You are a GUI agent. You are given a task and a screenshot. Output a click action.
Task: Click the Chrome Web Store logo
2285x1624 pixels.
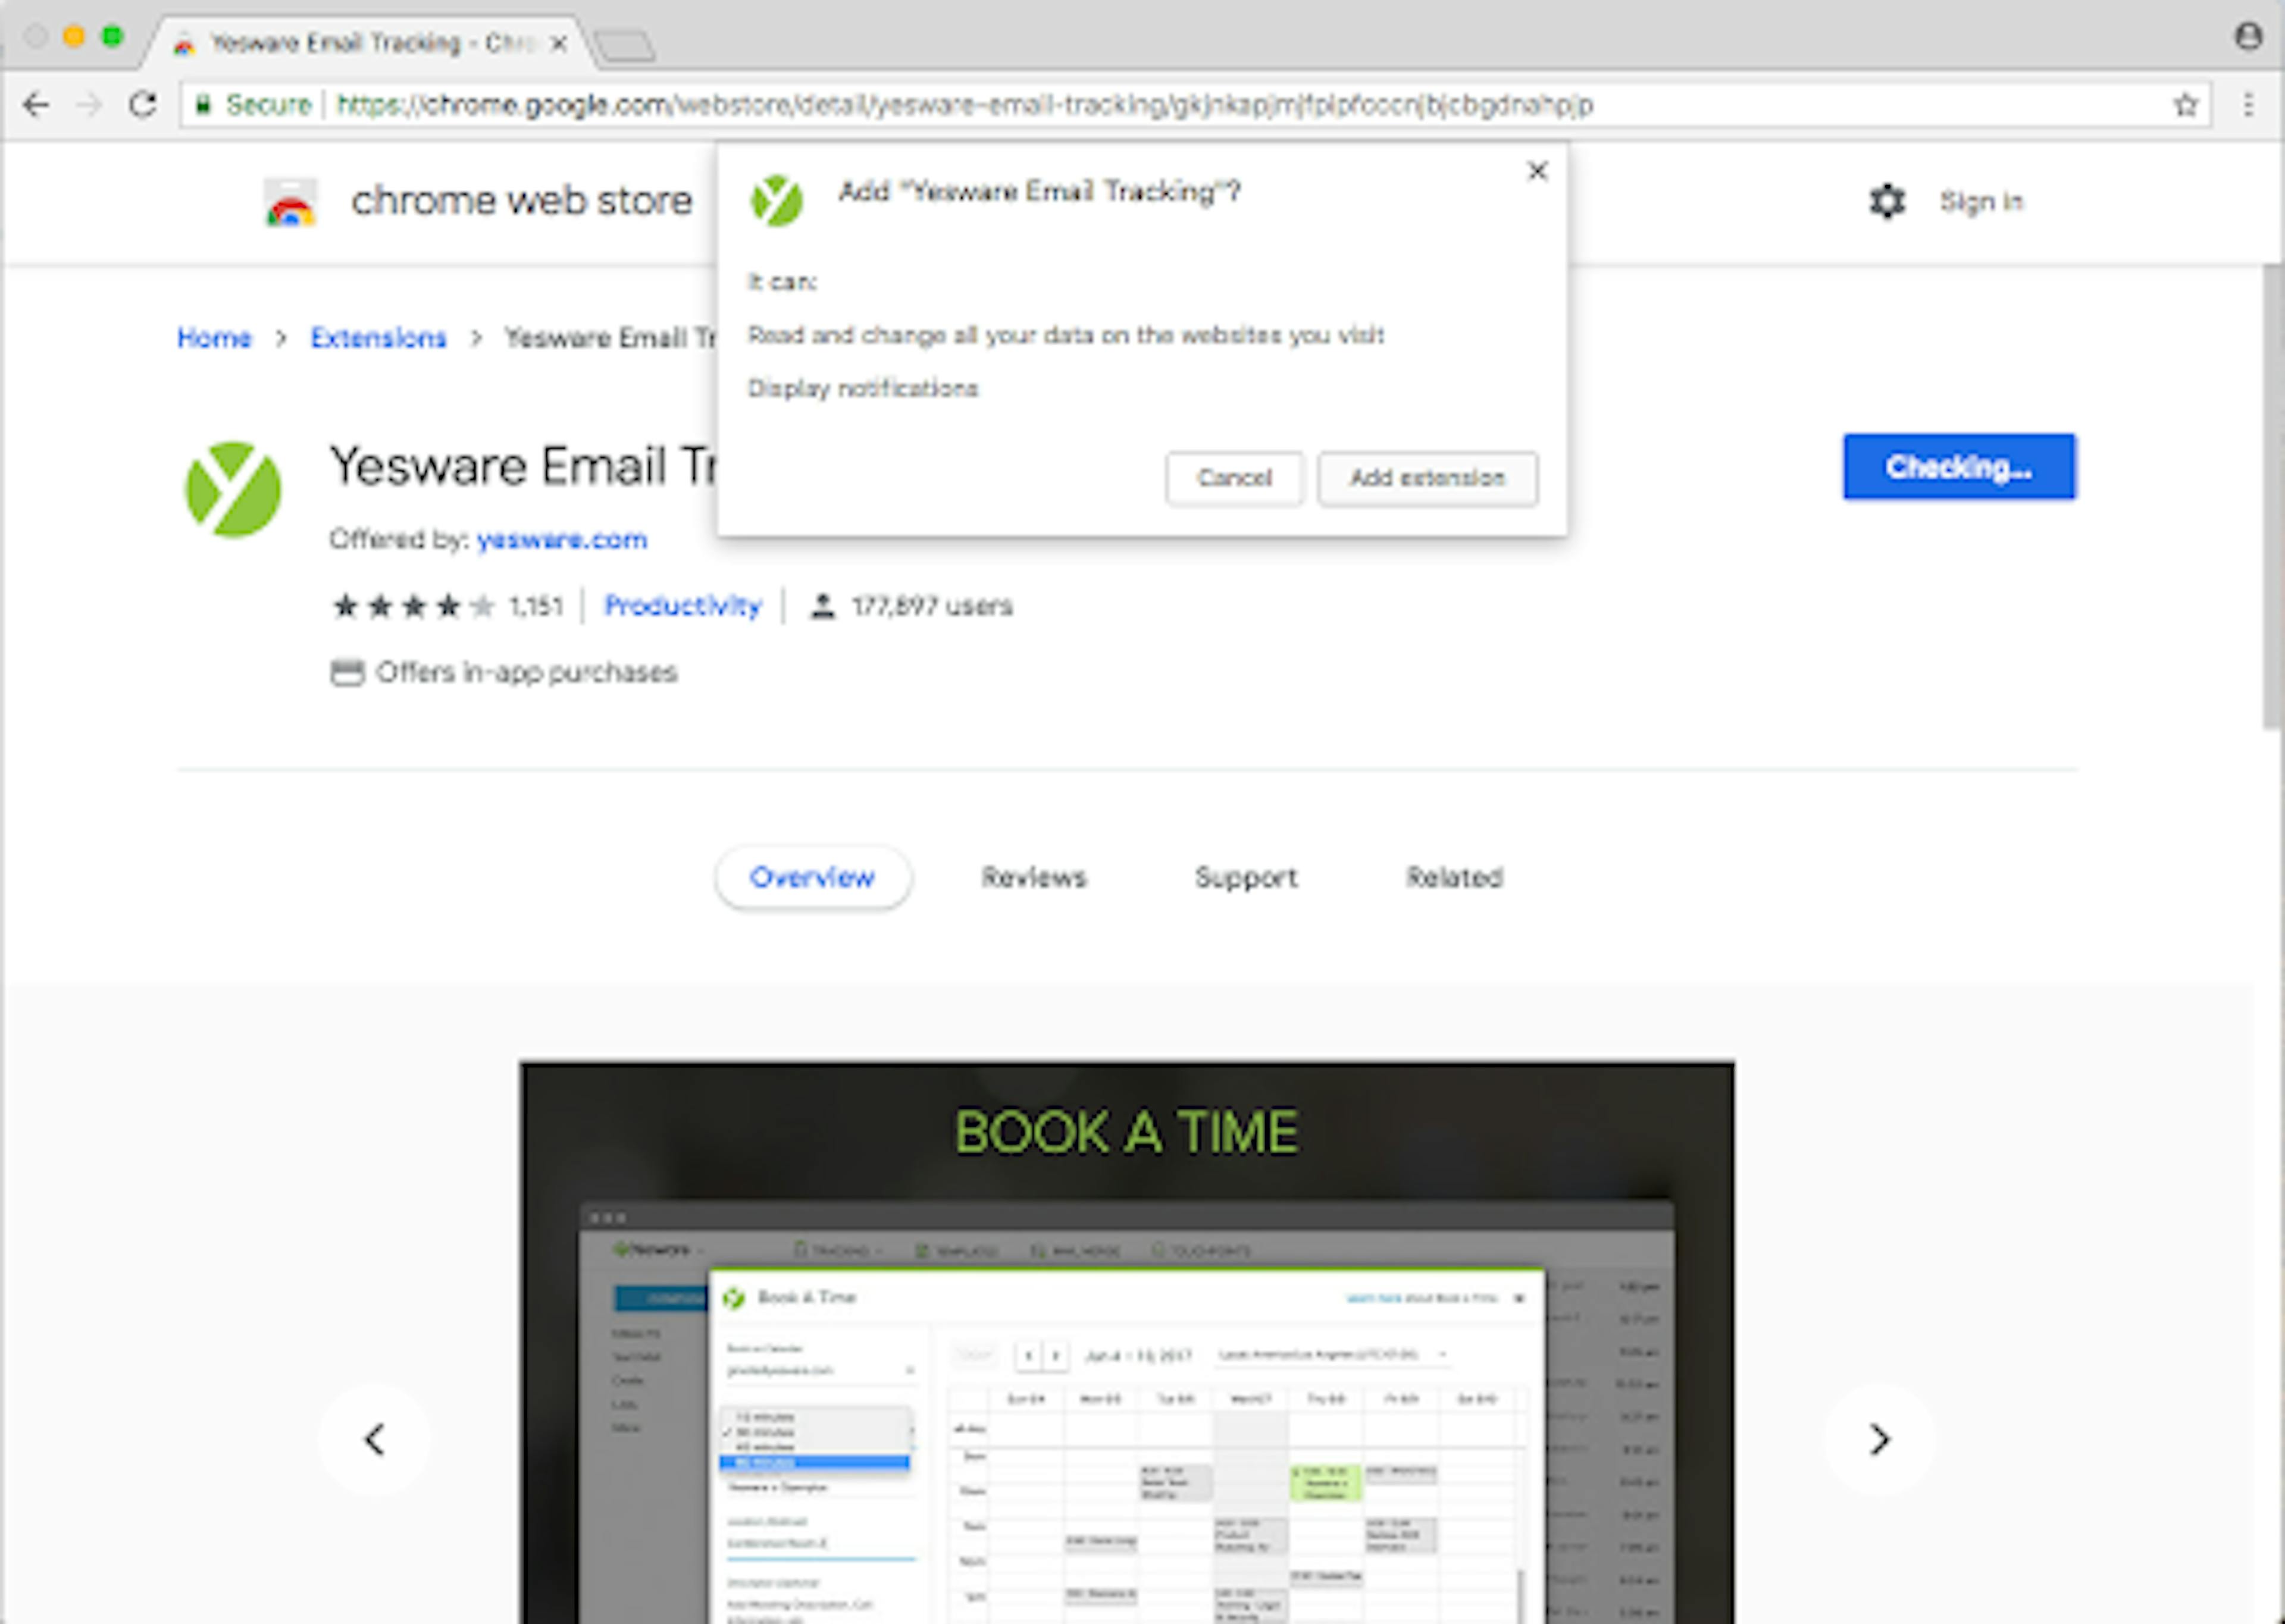[x=290, y=202]
